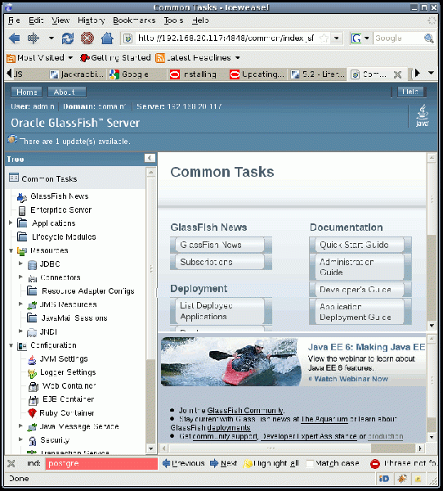This screenshot has width=443, height=491.
Task: Collapse the Tree panel with arrow
Action: click(x=150, y=158)
